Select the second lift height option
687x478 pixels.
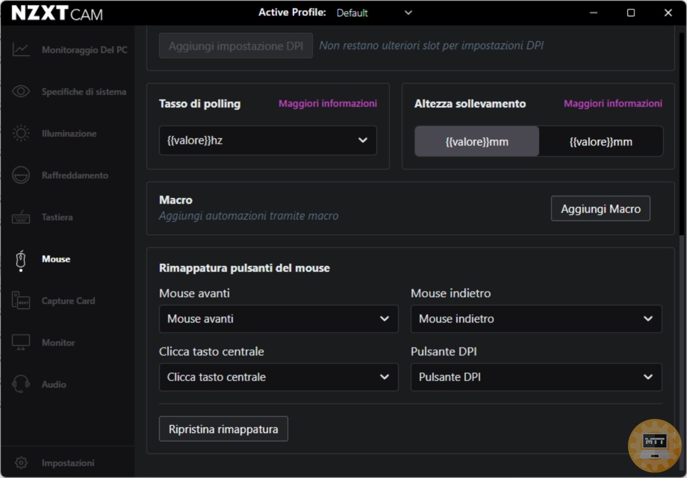click(x=601, y=142)
